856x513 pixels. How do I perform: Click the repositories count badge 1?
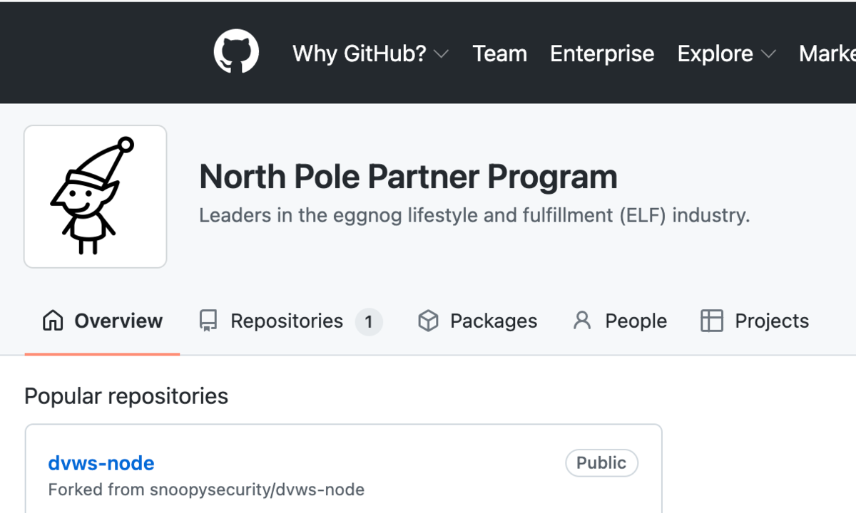coord(369,322)
